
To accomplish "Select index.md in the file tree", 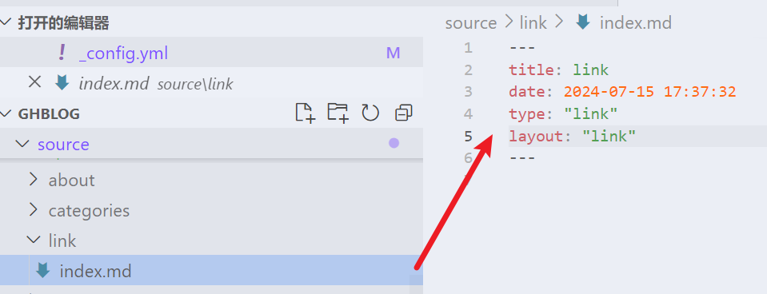I will coord(211,270).
